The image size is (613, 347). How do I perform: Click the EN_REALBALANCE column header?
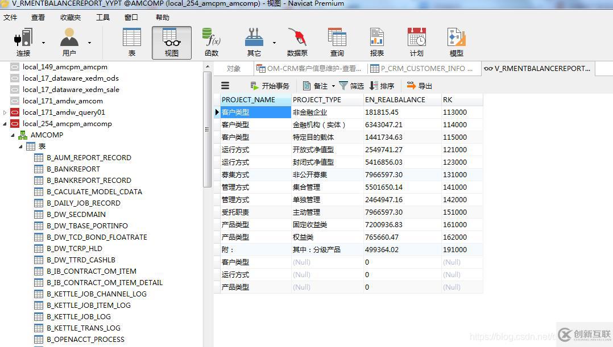(402, 100)
